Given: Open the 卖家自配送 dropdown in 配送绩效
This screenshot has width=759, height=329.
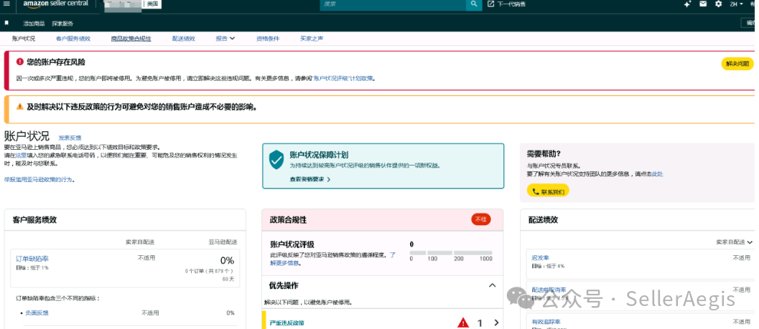Looking at the screenshot, I should tap(735, 242).
